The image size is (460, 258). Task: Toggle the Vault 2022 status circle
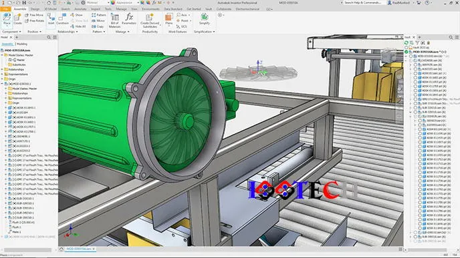point(407,47)
